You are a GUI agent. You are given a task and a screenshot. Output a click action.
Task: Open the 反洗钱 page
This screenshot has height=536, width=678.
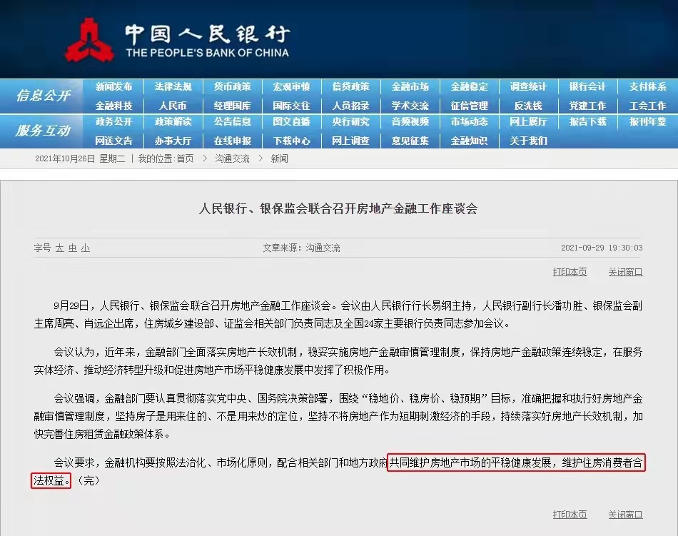(528, 106)
